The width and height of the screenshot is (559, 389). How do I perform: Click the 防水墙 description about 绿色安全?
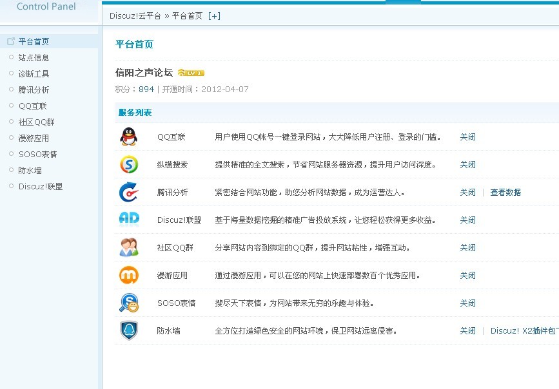point(306,330)
